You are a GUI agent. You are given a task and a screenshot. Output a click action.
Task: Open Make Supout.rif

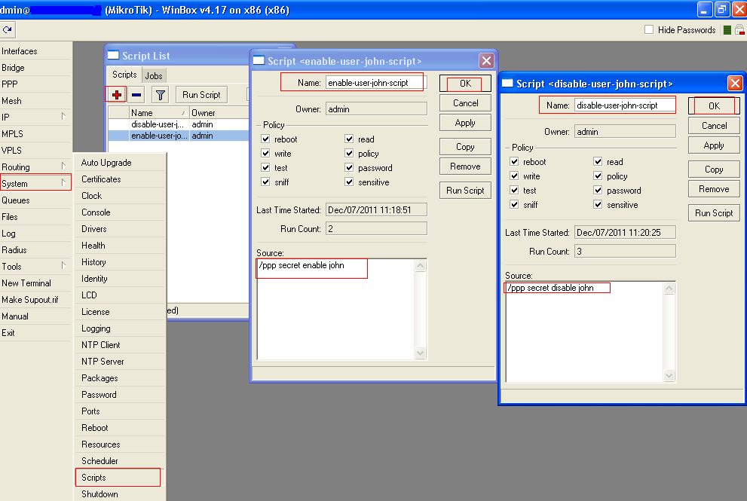coord(35,300)
